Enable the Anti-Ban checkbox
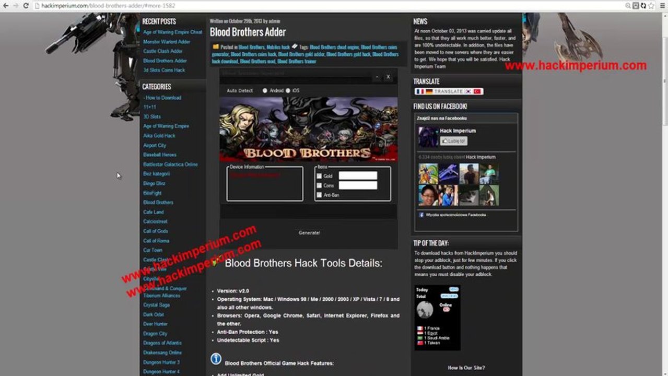 pos(319,195)
